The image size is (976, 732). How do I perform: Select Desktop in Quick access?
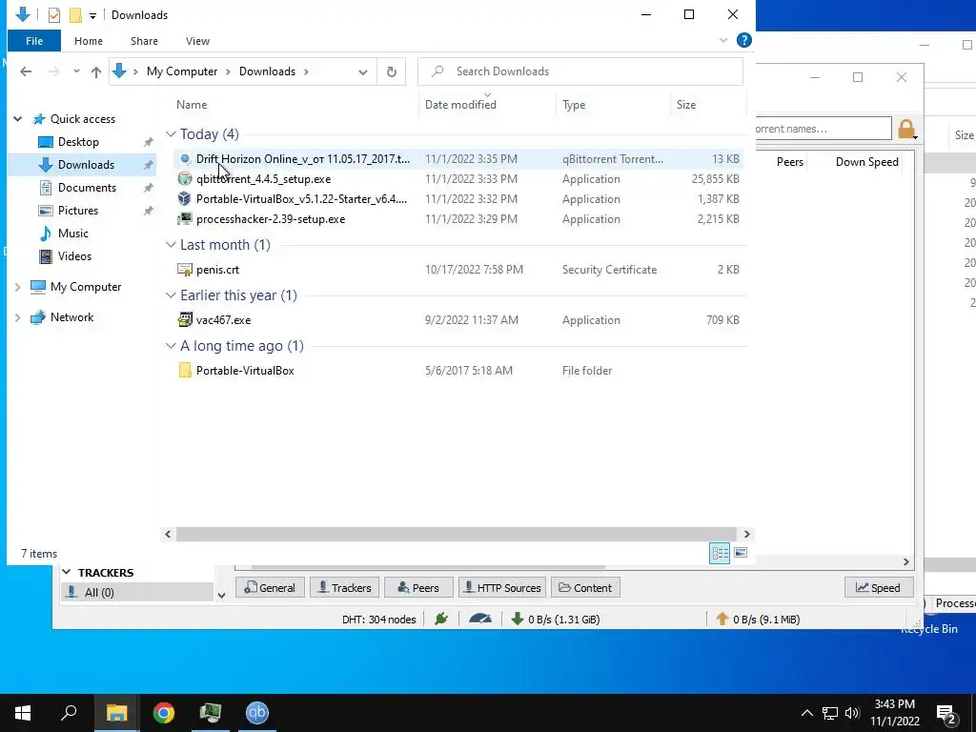[x=78, y=142]
